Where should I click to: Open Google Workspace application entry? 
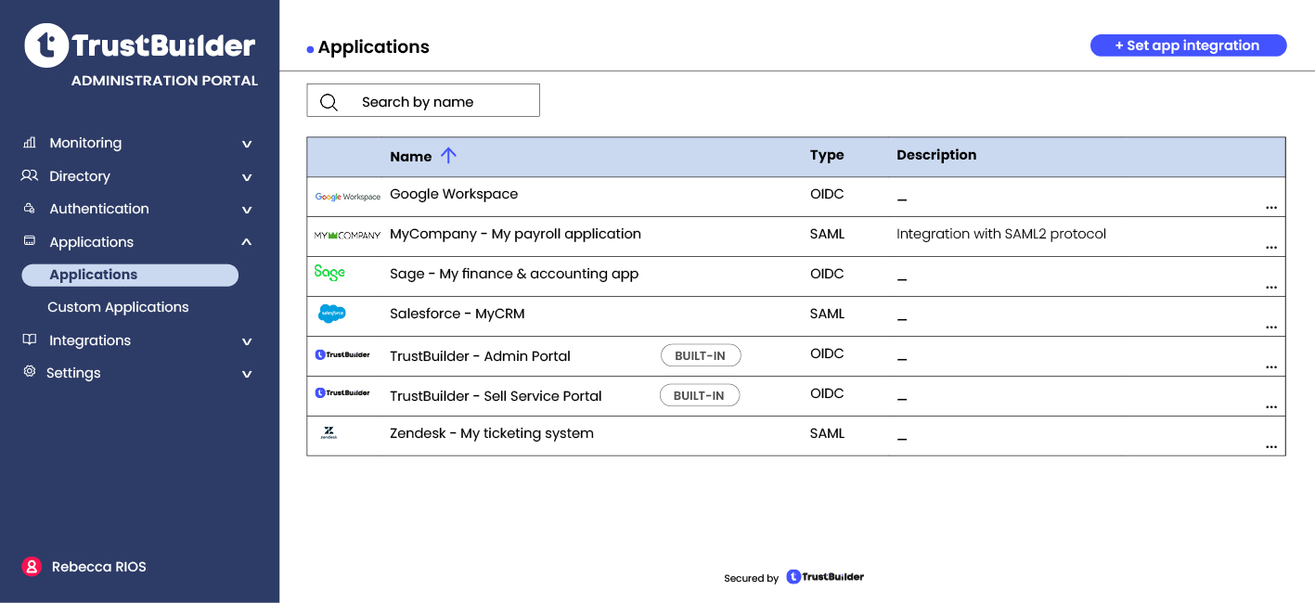(454, 194)
